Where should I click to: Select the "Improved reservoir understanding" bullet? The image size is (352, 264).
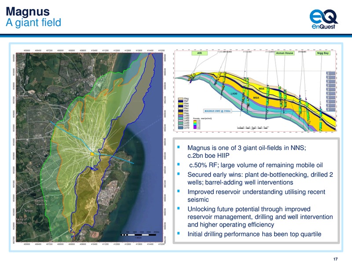click(257, 196)
